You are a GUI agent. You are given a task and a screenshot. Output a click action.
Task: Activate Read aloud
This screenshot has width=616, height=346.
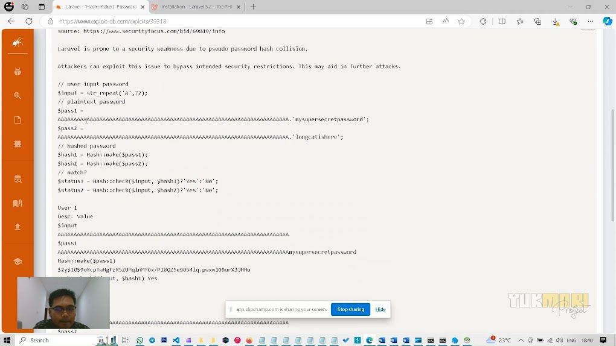tap(445, 21)
